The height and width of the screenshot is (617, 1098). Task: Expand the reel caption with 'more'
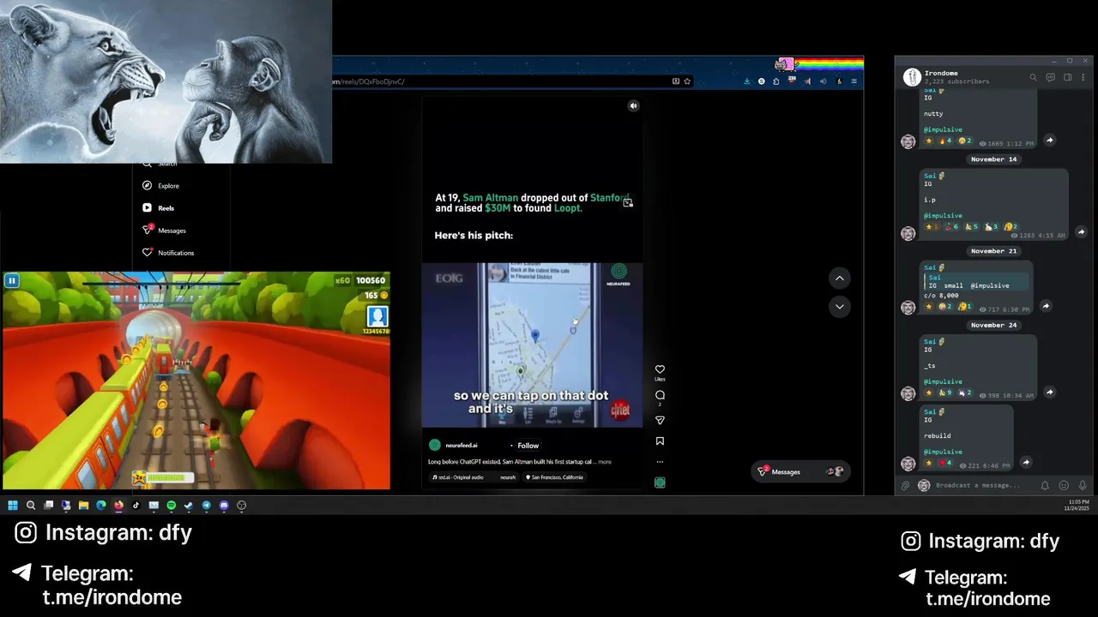pyautogui.click(x=605, y=462)
